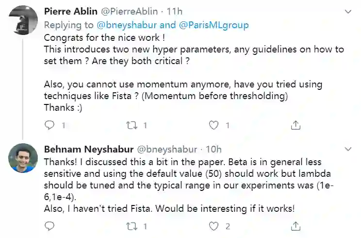
Task: Click the 10h timestamp on Behnam's tweet
Action: [213, 149]
